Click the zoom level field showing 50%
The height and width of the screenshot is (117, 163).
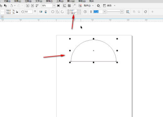[47, 6]
